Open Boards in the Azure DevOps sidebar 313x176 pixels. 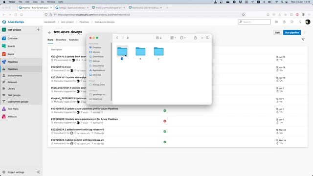tap(11, 46)
